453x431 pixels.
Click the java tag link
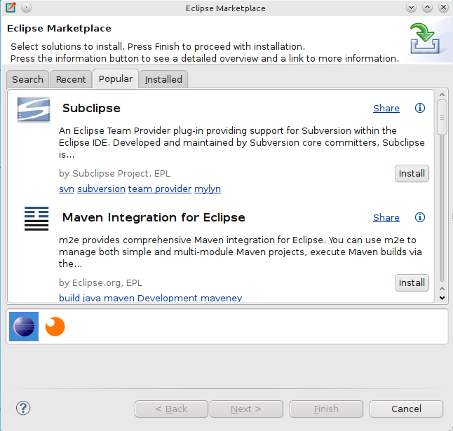coord(92,298)
